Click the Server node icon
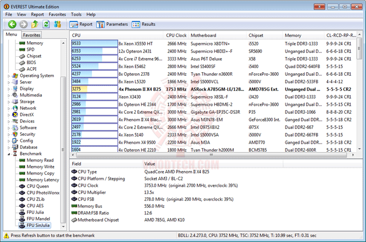Image resolution: width=366 pixels, height=242 pixels. coord(15,82)
